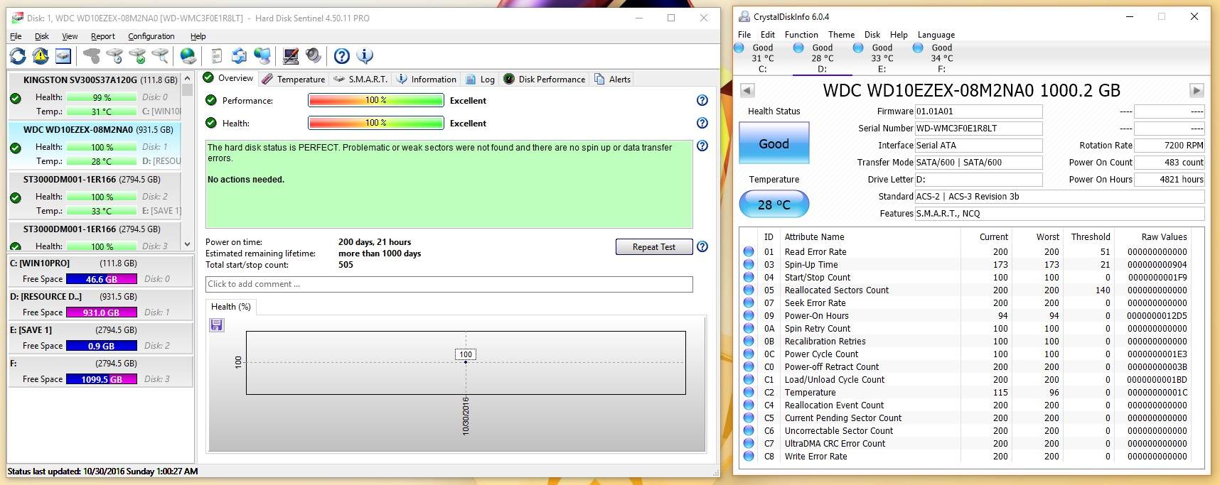The width and height of the screenshot is (1220, 485).
Task: Click the help icon beside the status text
Action: click(702, 146)
